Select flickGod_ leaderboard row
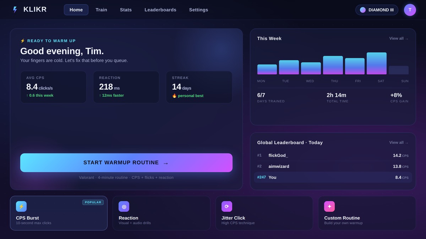 tap(333, 155)
